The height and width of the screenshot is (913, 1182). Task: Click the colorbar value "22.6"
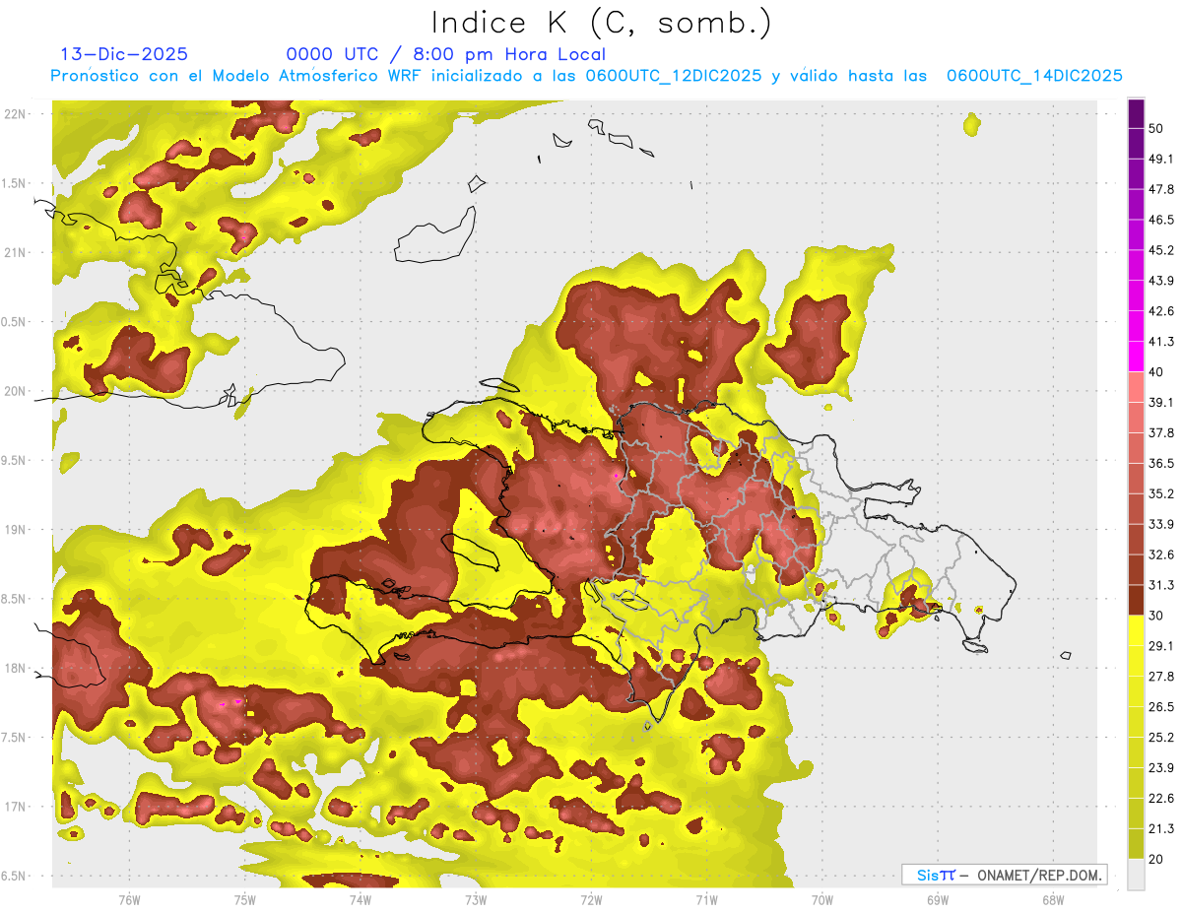(1161, 798)
